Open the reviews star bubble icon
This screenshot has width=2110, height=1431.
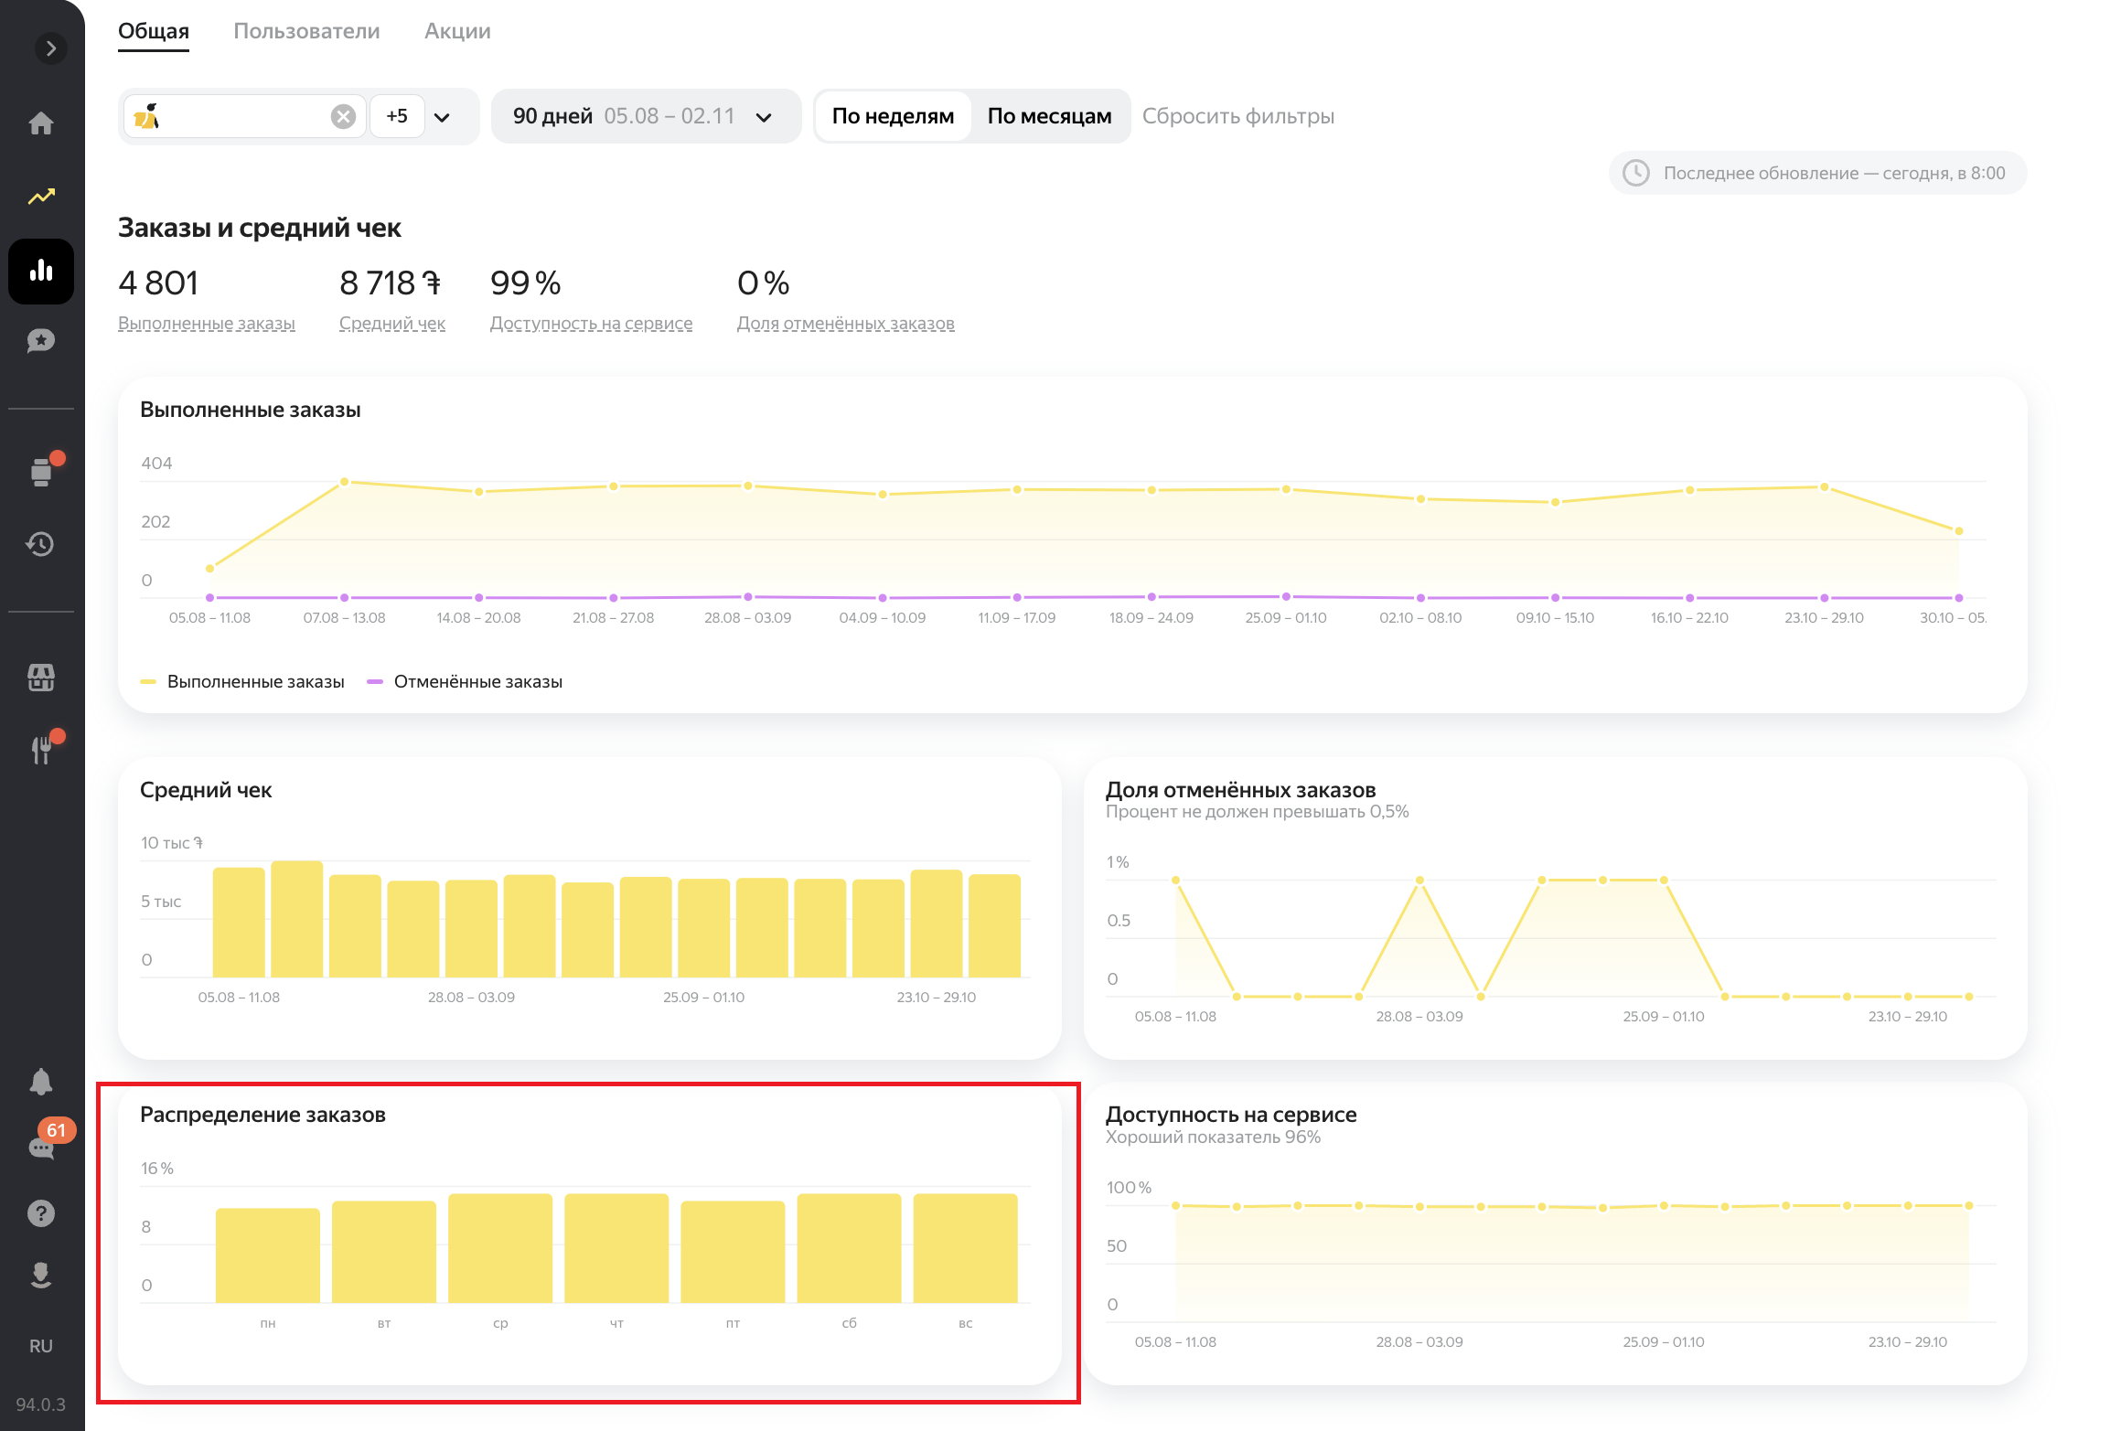point(41,341)
